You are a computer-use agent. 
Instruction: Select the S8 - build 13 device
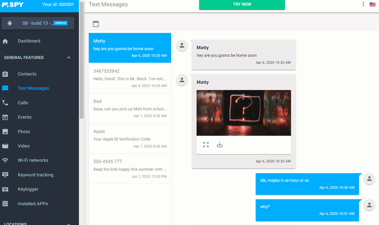pyautogui.click(x=38, y=23)
